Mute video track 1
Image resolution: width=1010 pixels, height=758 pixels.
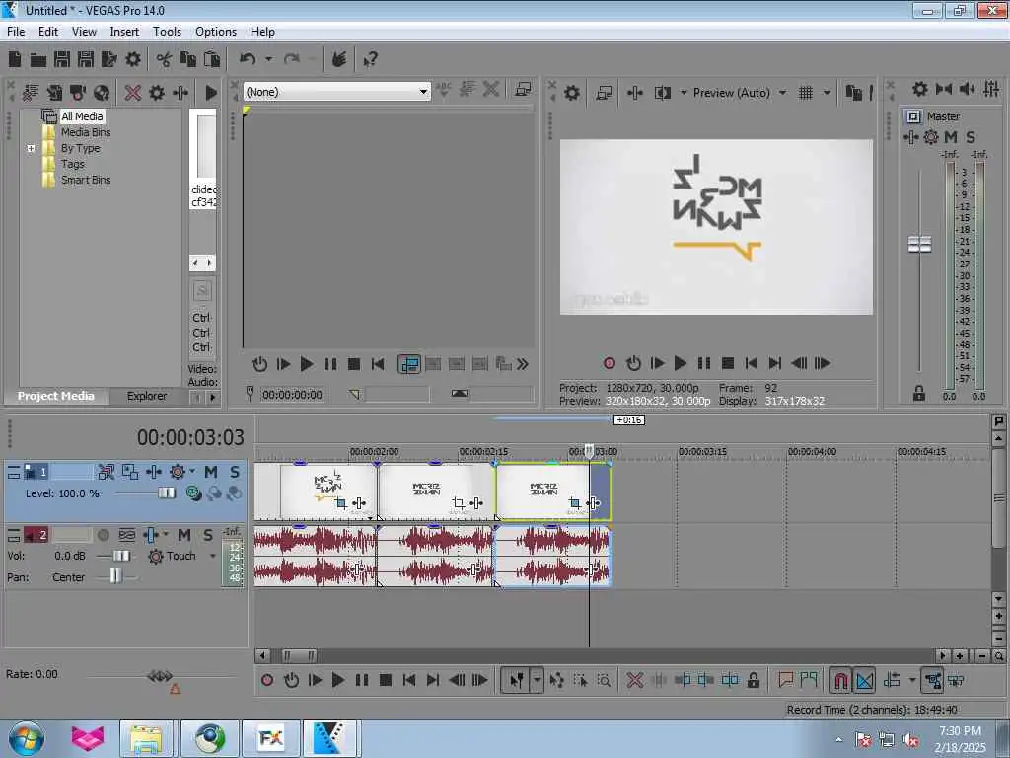tap(211, 472)
